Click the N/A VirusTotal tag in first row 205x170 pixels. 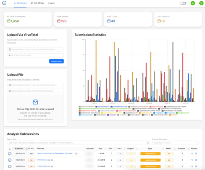[x=31, y=154]
